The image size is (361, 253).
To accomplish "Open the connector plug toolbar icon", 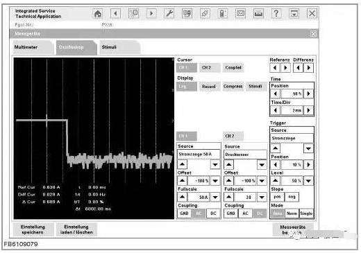I will (205, 14).
